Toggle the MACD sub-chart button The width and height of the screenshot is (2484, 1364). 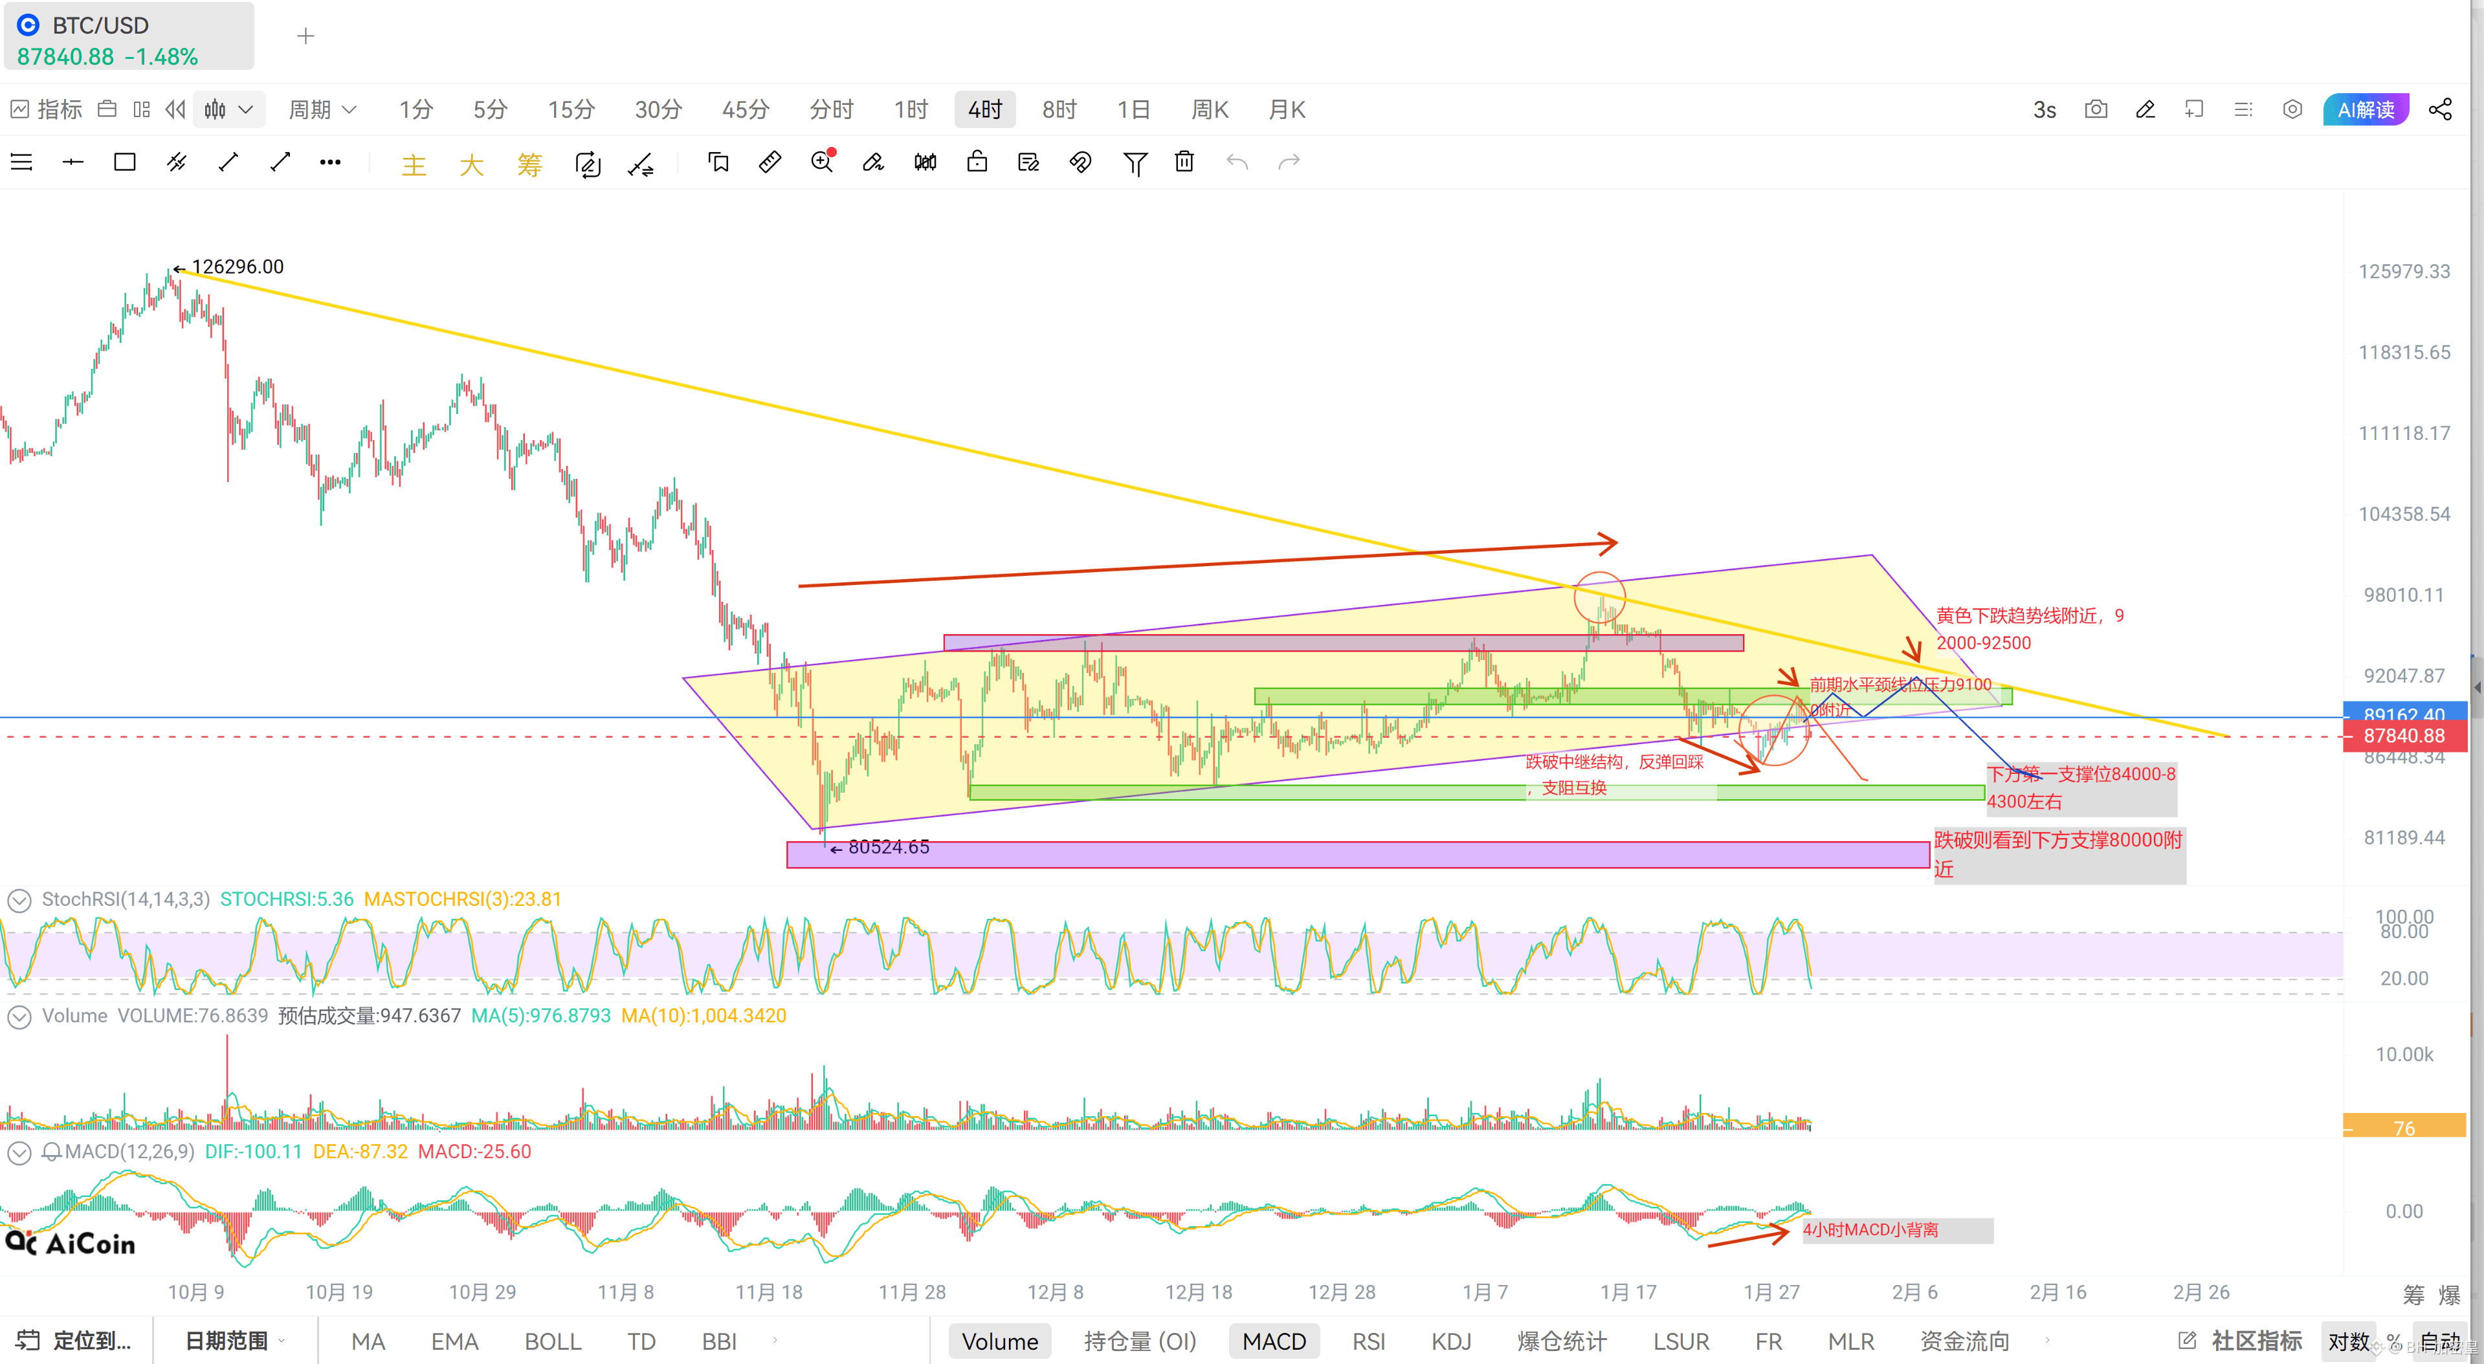tap(1274, 1341)
